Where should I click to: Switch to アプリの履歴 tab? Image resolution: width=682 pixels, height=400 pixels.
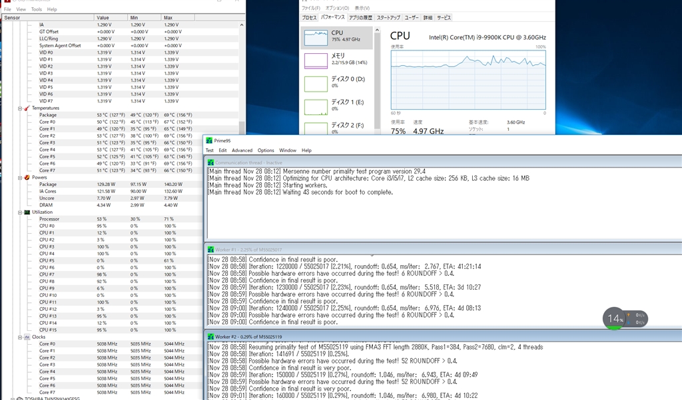[360, 18]
